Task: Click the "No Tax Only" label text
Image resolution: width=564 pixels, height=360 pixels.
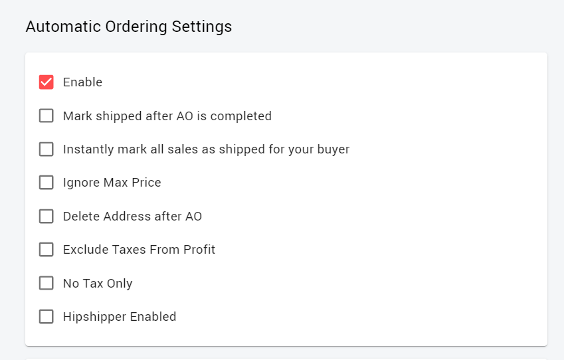Action: coord(98,284)
